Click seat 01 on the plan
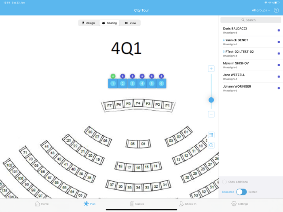Image resolution: width=283 pixels, height=212 pixels. pyautogui.click(x=186, y=132)
